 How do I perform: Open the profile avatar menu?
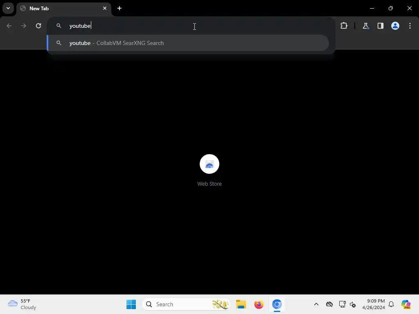tap(395, 26)
